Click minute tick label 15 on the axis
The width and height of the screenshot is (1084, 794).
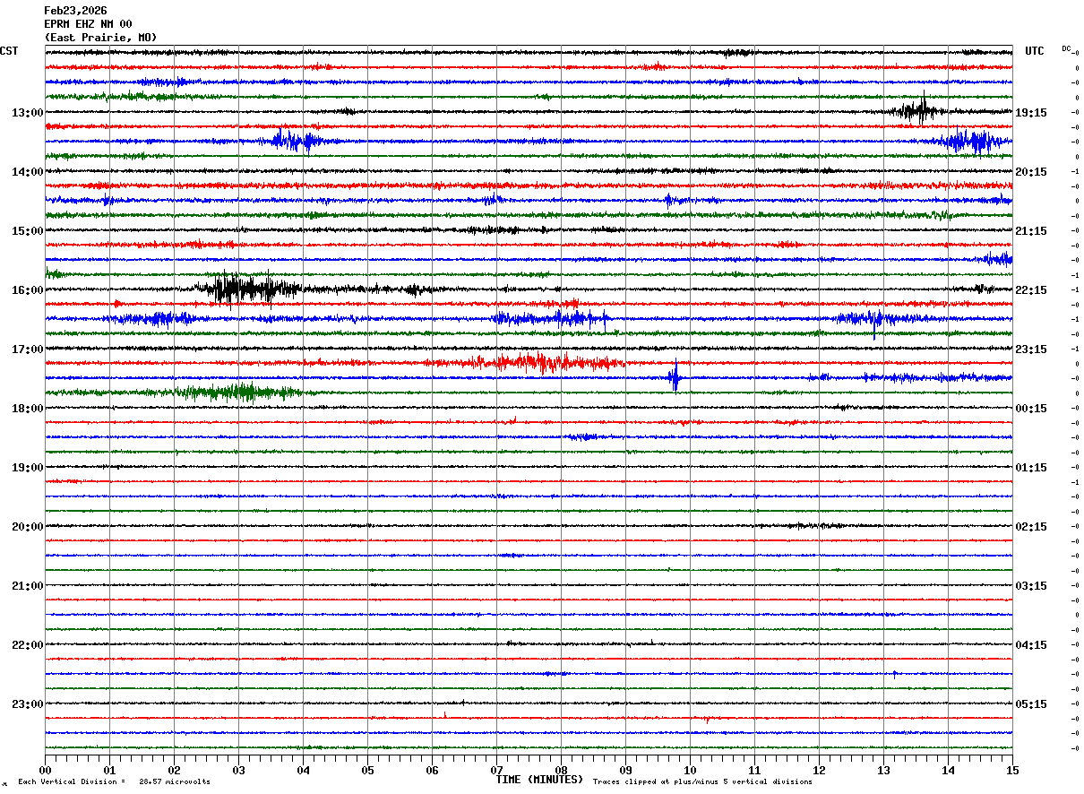[1012, 770]
